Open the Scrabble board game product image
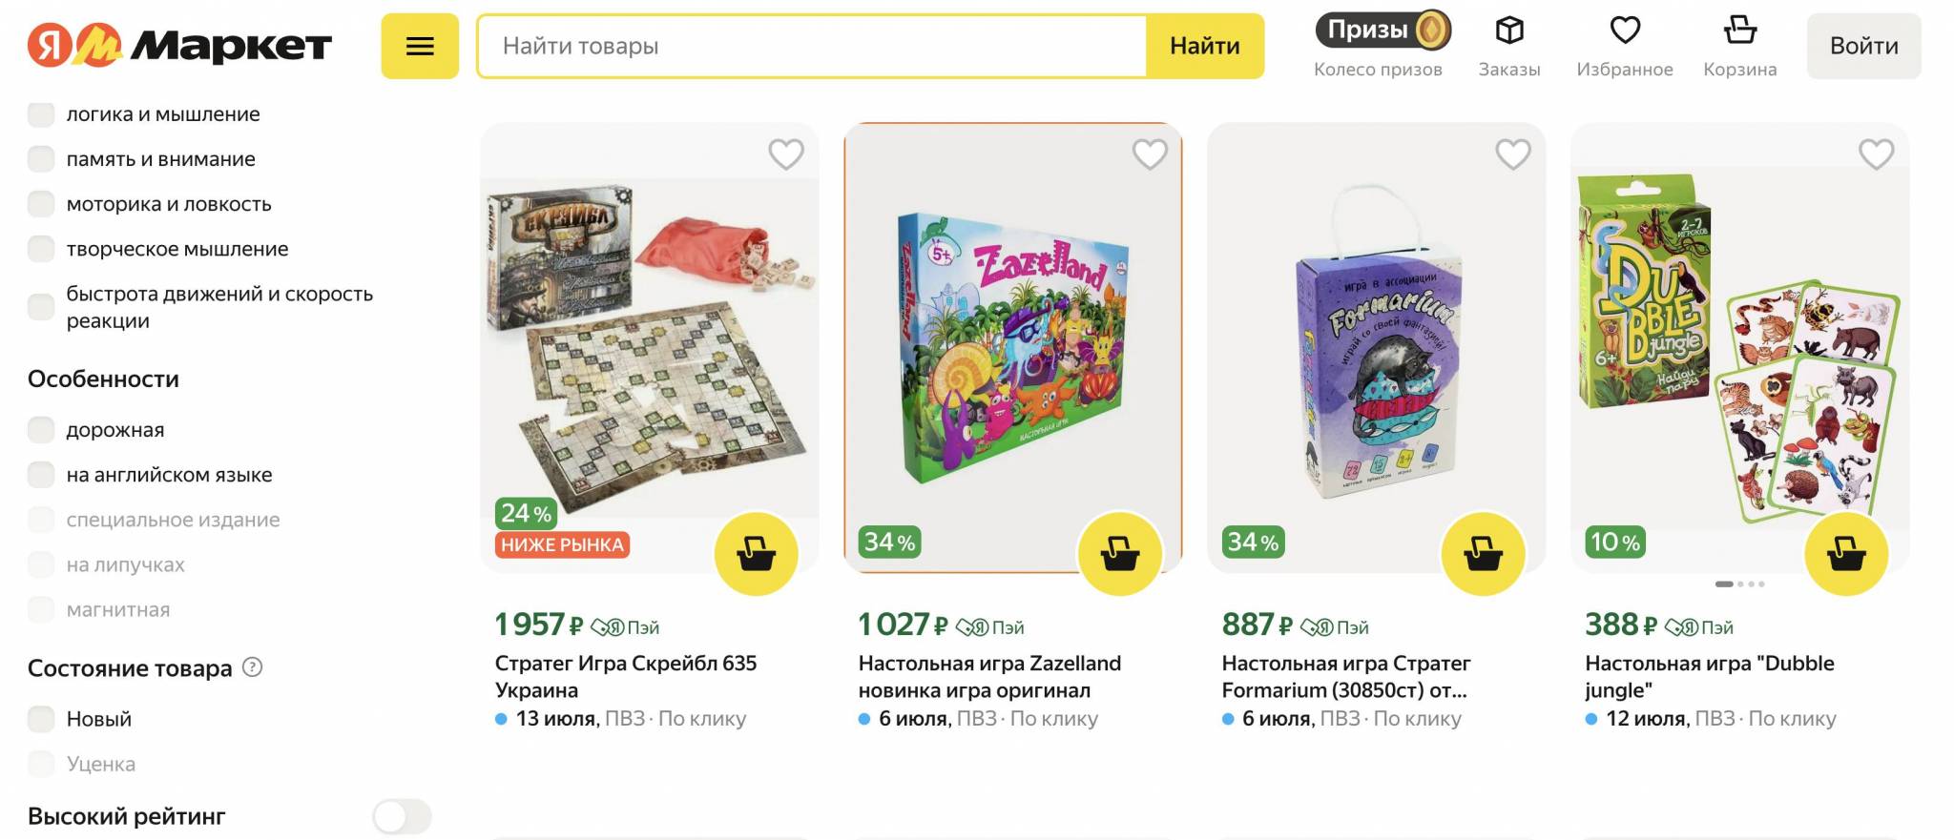The height and width of the screenshot is (840, 1954). click(649, 343)
